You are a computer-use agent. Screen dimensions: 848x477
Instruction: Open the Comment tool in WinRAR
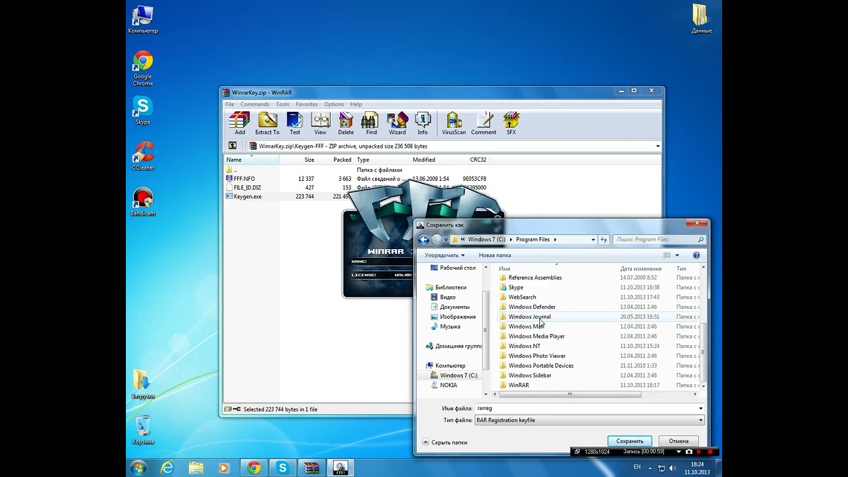pyautogui.click(x=484, y=123)
